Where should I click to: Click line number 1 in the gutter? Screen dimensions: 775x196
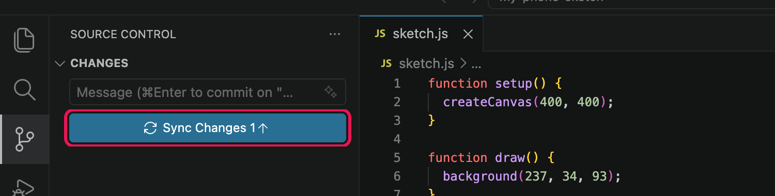[x=397, y=83]
